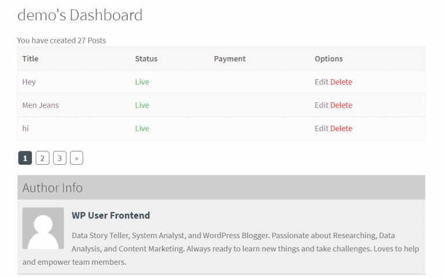Edit the 'hi' post
The height and width of the screenshot is (278, 444).
pos(321,128)
